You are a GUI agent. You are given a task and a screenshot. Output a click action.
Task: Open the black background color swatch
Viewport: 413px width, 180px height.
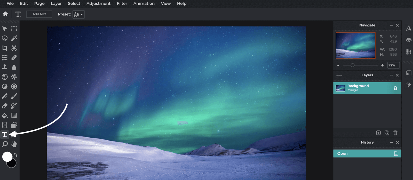[12, 164]
